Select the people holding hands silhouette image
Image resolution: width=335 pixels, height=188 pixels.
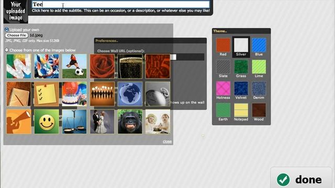[102, 94]
